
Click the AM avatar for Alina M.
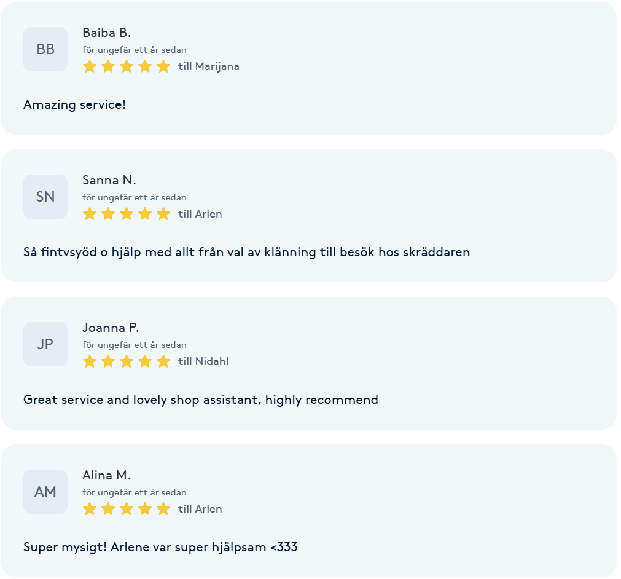point(45,492)
